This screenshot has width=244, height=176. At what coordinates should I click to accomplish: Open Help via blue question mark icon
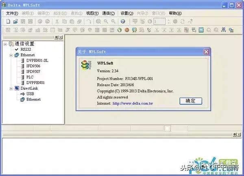(123, 21)
